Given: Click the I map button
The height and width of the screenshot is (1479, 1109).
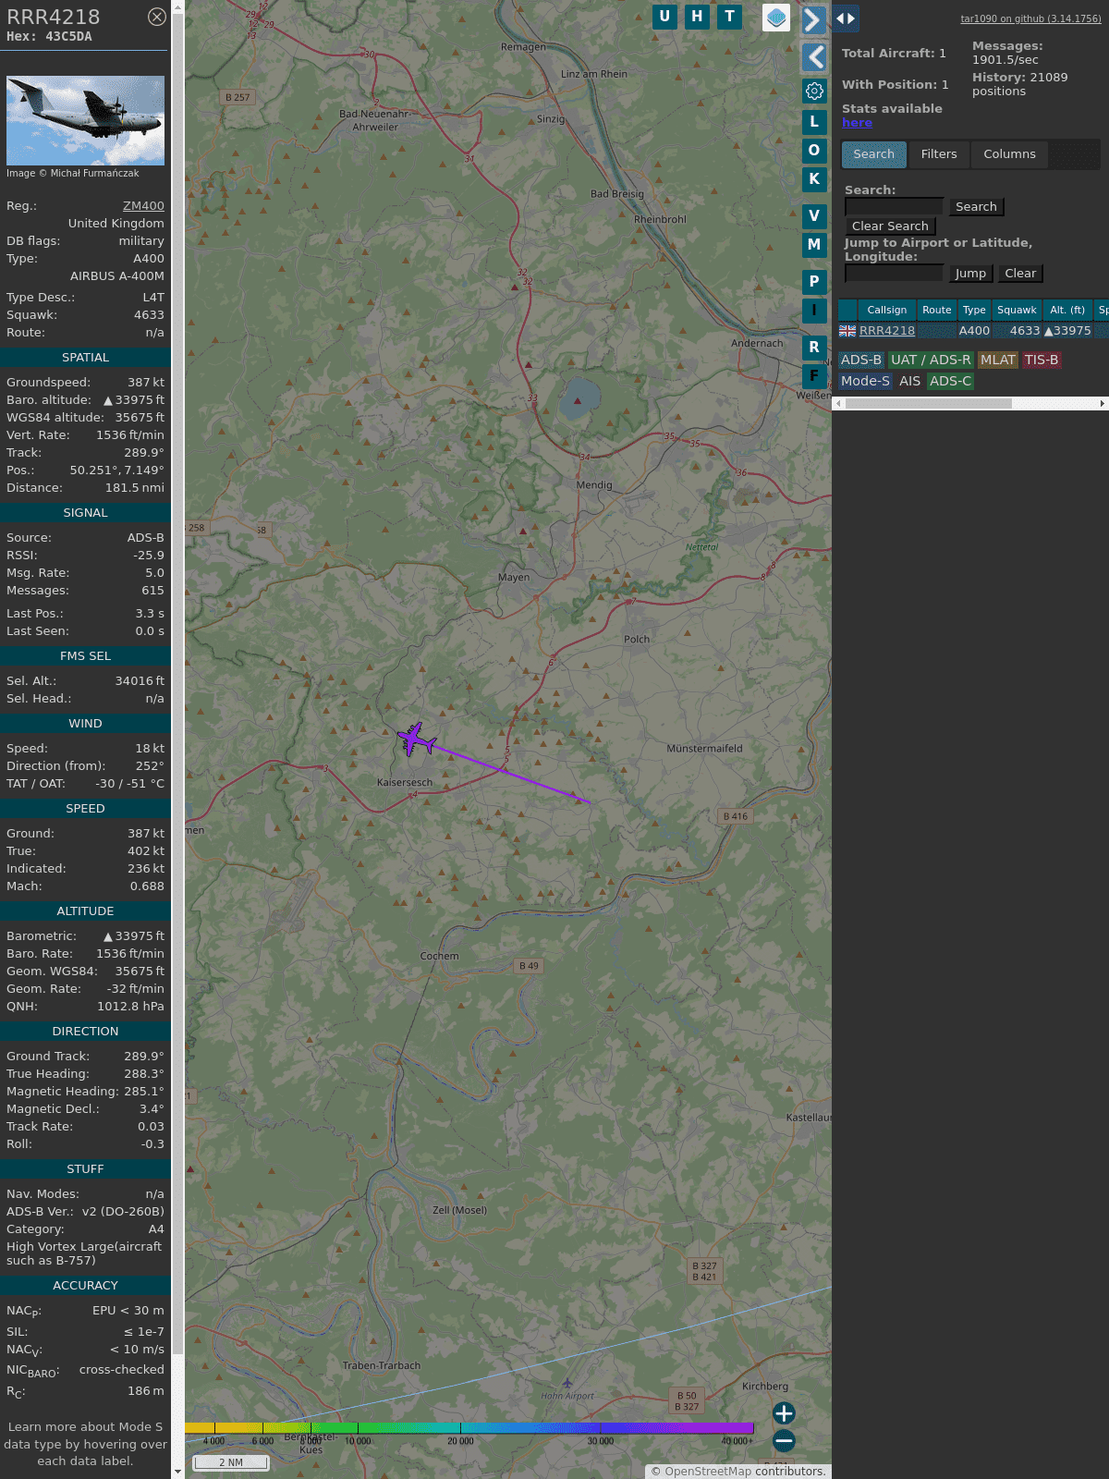Looking at the screenshot, I should pyautogui.click(x=814, y=310).
